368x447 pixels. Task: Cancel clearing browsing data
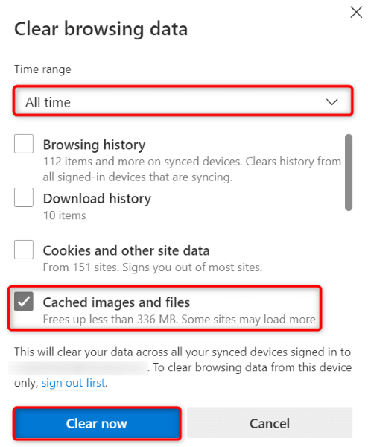(x=270, y=423)
